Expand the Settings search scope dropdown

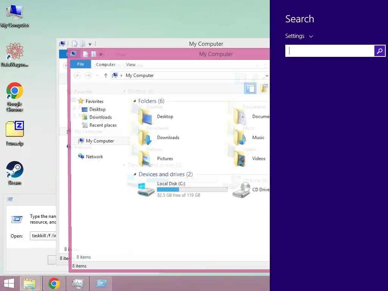point(299,36)
